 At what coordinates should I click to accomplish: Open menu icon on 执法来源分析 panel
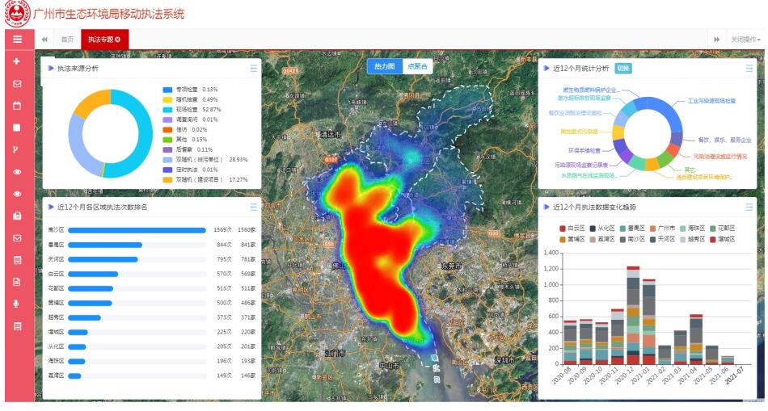pos(254,69)
